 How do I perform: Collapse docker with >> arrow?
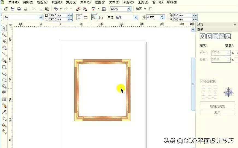[235, 24]
